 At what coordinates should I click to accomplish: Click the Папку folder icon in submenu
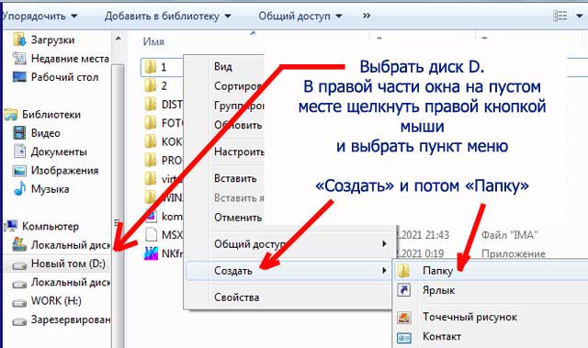pyautogui.click(x=404, y=271)
